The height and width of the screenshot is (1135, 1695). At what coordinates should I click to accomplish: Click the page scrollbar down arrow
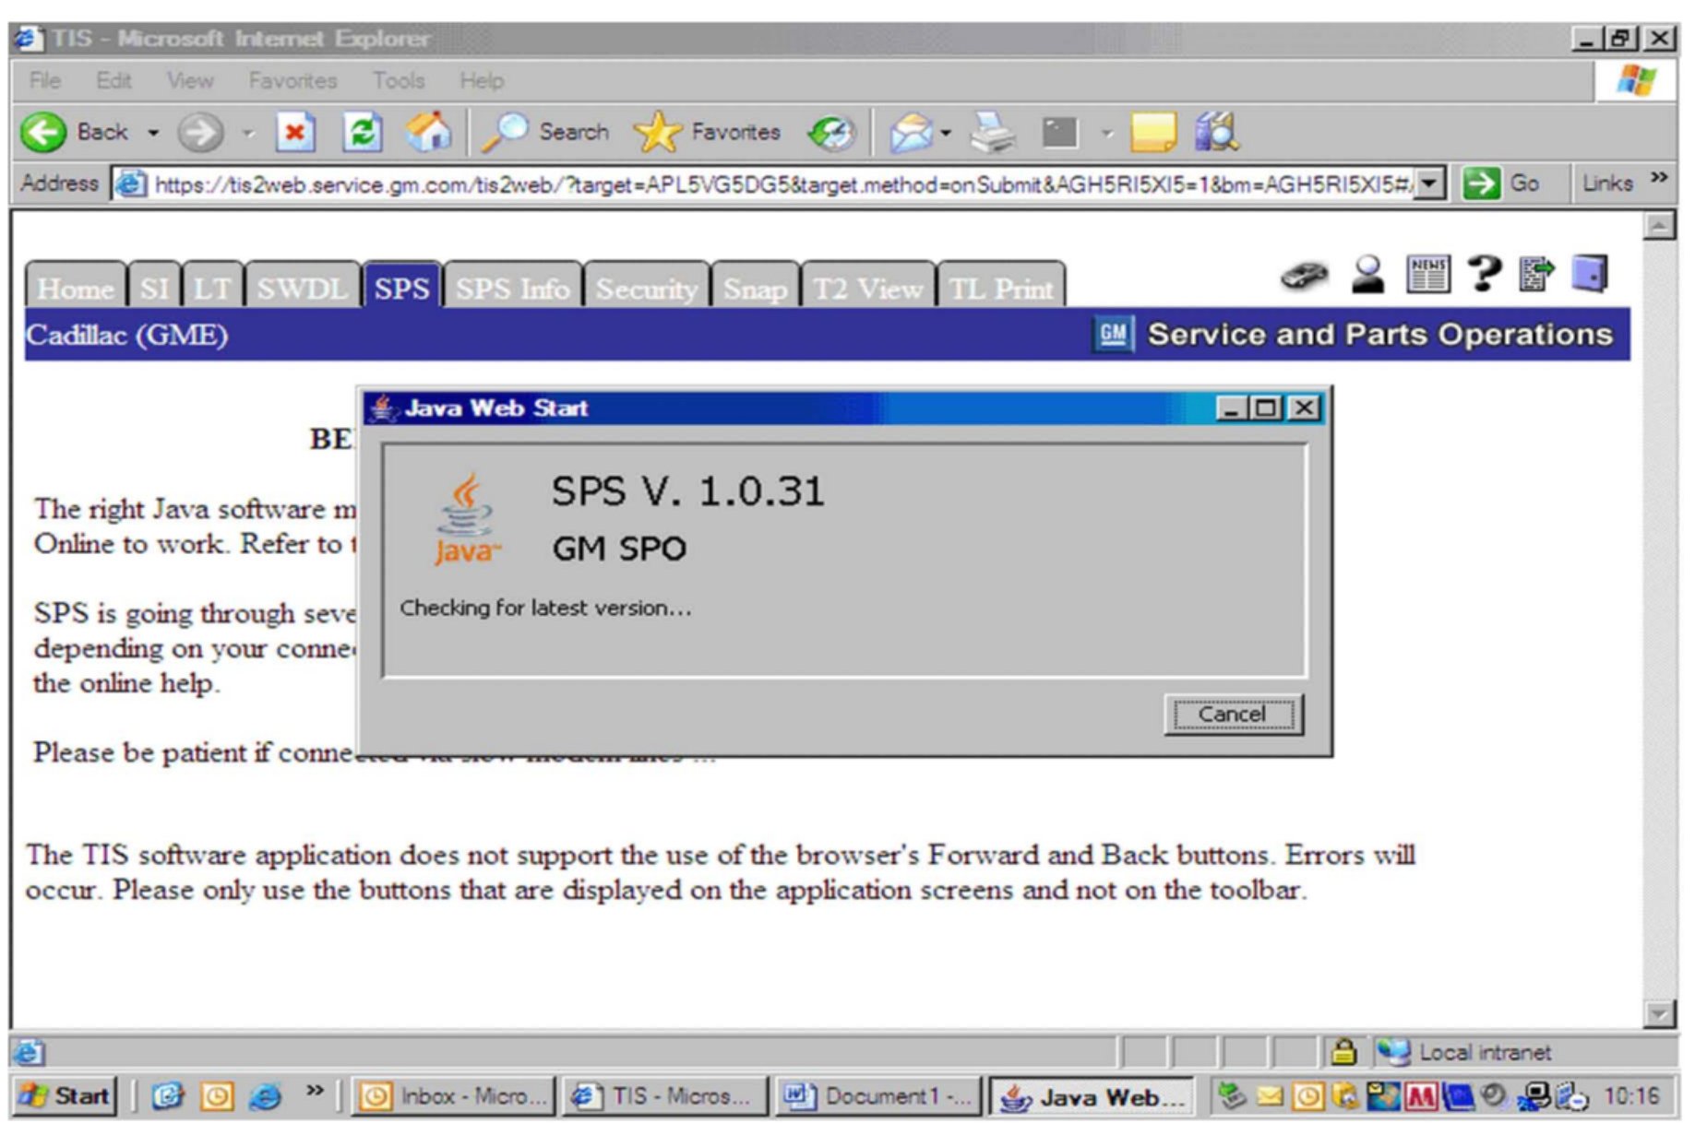1659,1014
